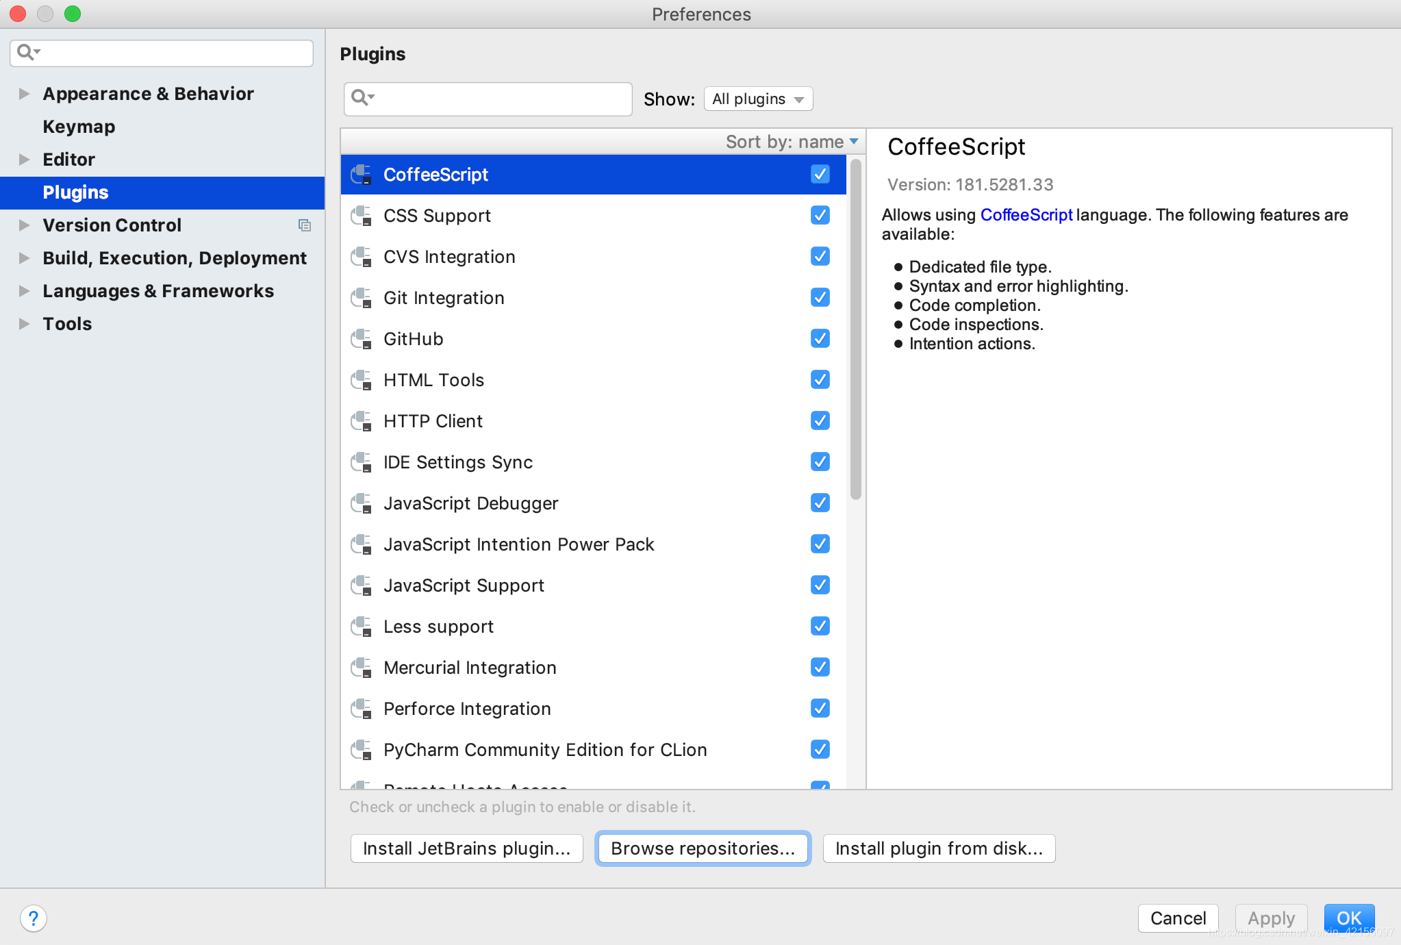The width and height of the screenshot is (1401, 945).
Task: Click the Version Control project-level settings icon
Action: [305, 225]
